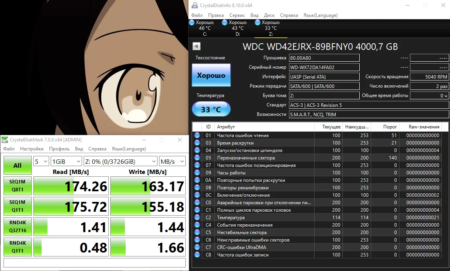Click the Хорошо health status button

(211, 75)
